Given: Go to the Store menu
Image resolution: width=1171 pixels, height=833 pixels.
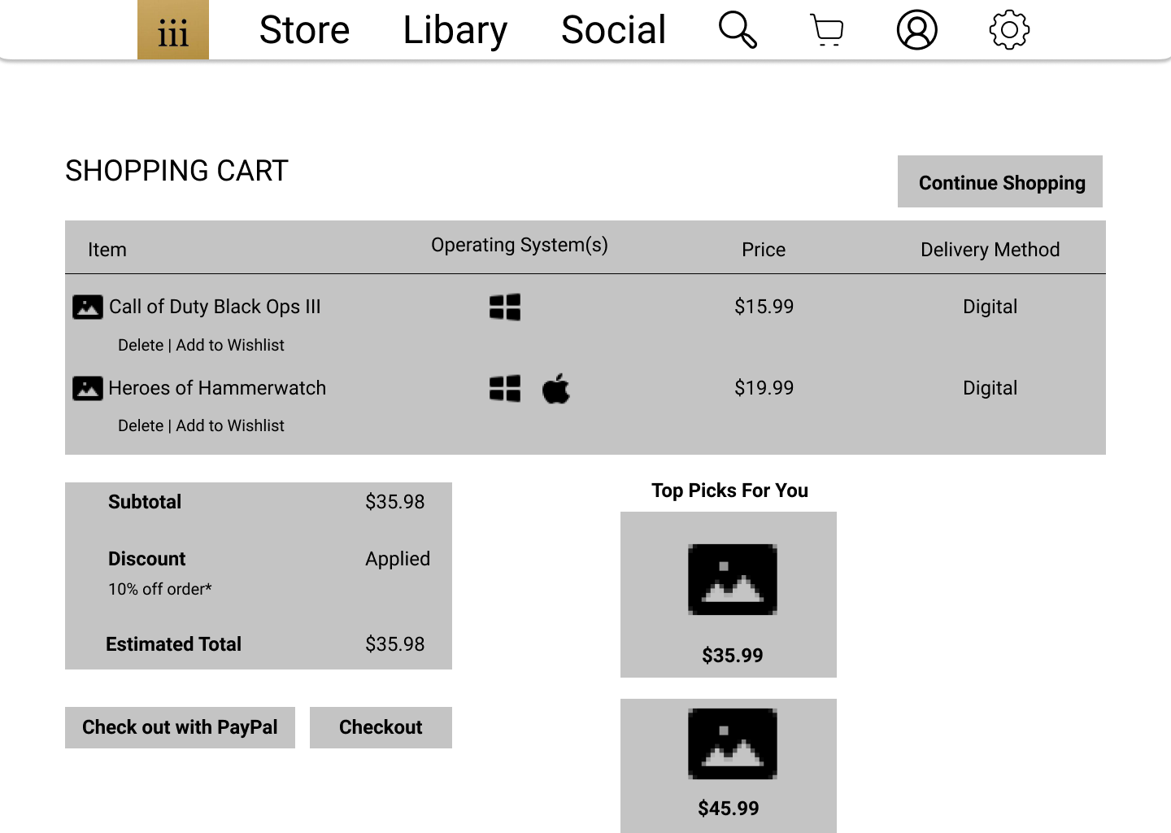Looking at the screenshot, I should click(x=304, y=30).
